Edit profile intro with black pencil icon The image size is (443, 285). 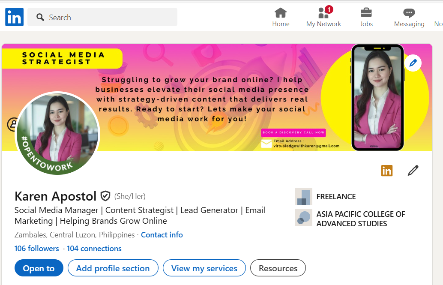(x=413, y=171)
